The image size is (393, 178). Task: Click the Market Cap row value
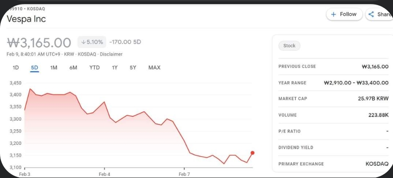(373, 99)
